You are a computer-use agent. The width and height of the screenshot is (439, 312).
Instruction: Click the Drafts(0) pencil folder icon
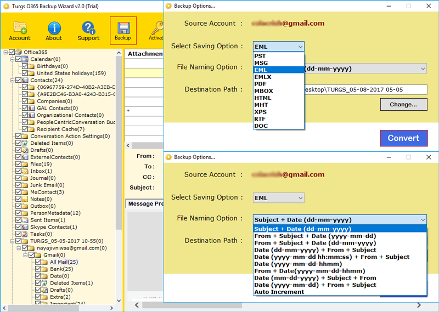click(x=25, y=150)
